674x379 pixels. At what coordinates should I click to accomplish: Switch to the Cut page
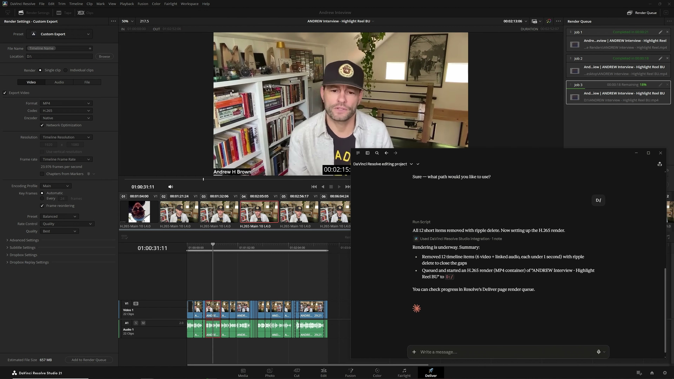(x=297, y=373)
